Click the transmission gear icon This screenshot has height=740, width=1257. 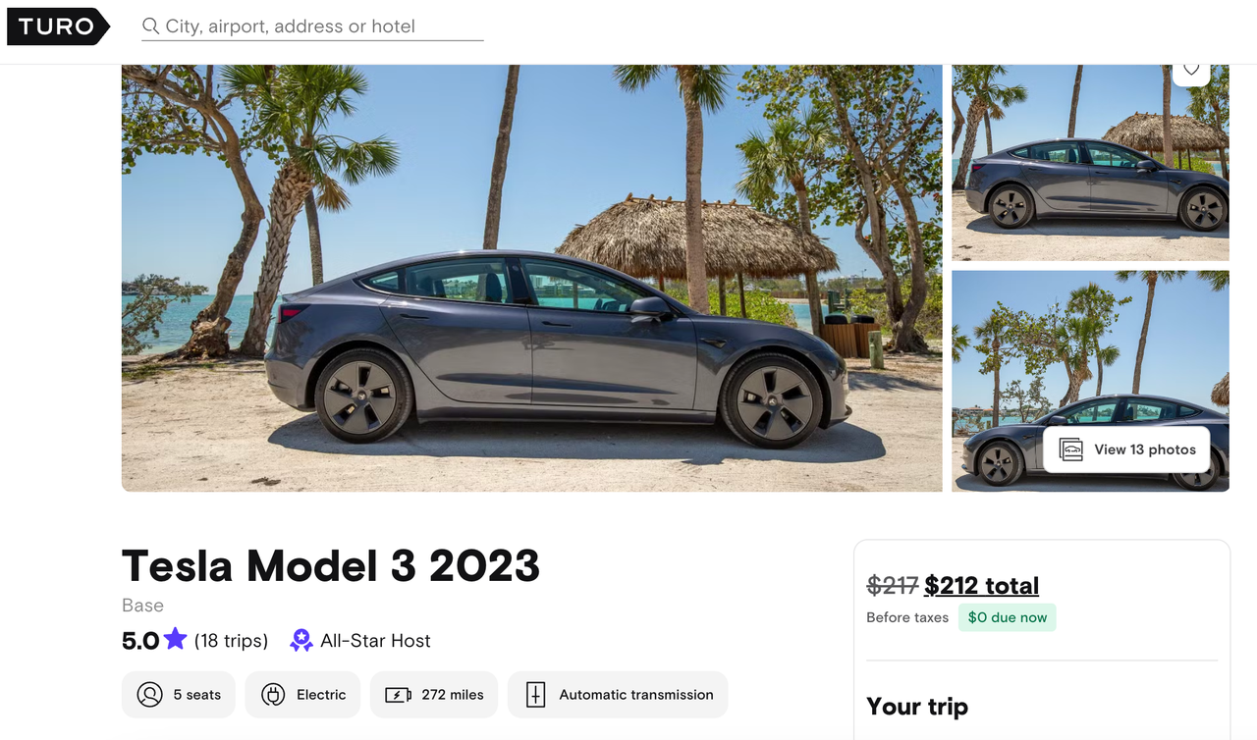click(535, 695)
